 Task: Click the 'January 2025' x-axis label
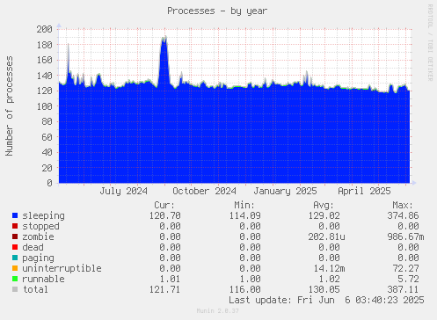point(285,192)
